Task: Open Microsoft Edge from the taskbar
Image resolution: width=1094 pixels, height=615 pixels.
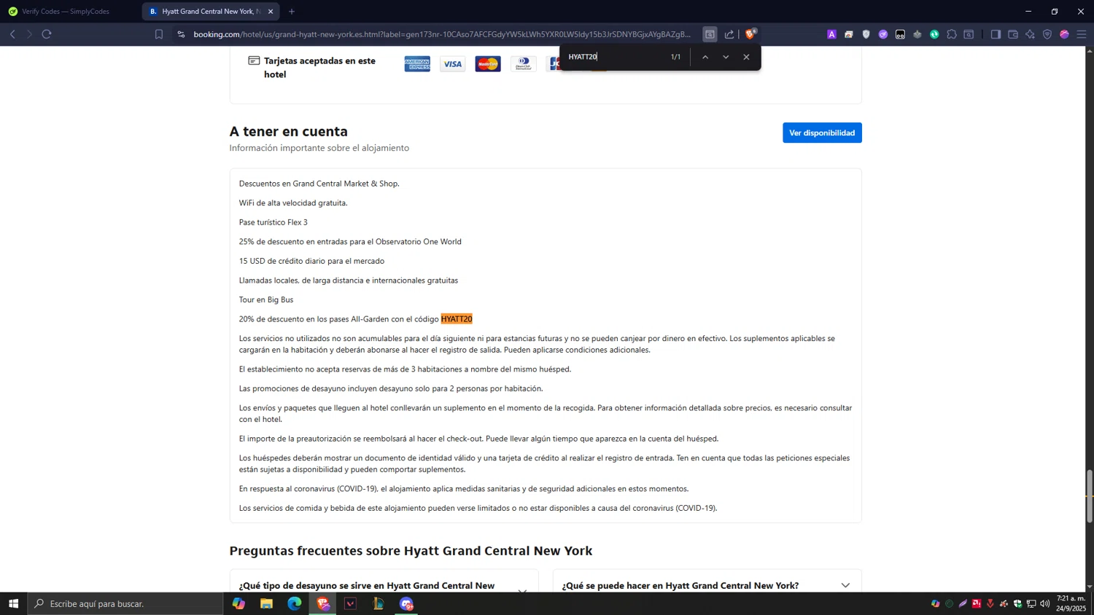Action: (294, 603)
